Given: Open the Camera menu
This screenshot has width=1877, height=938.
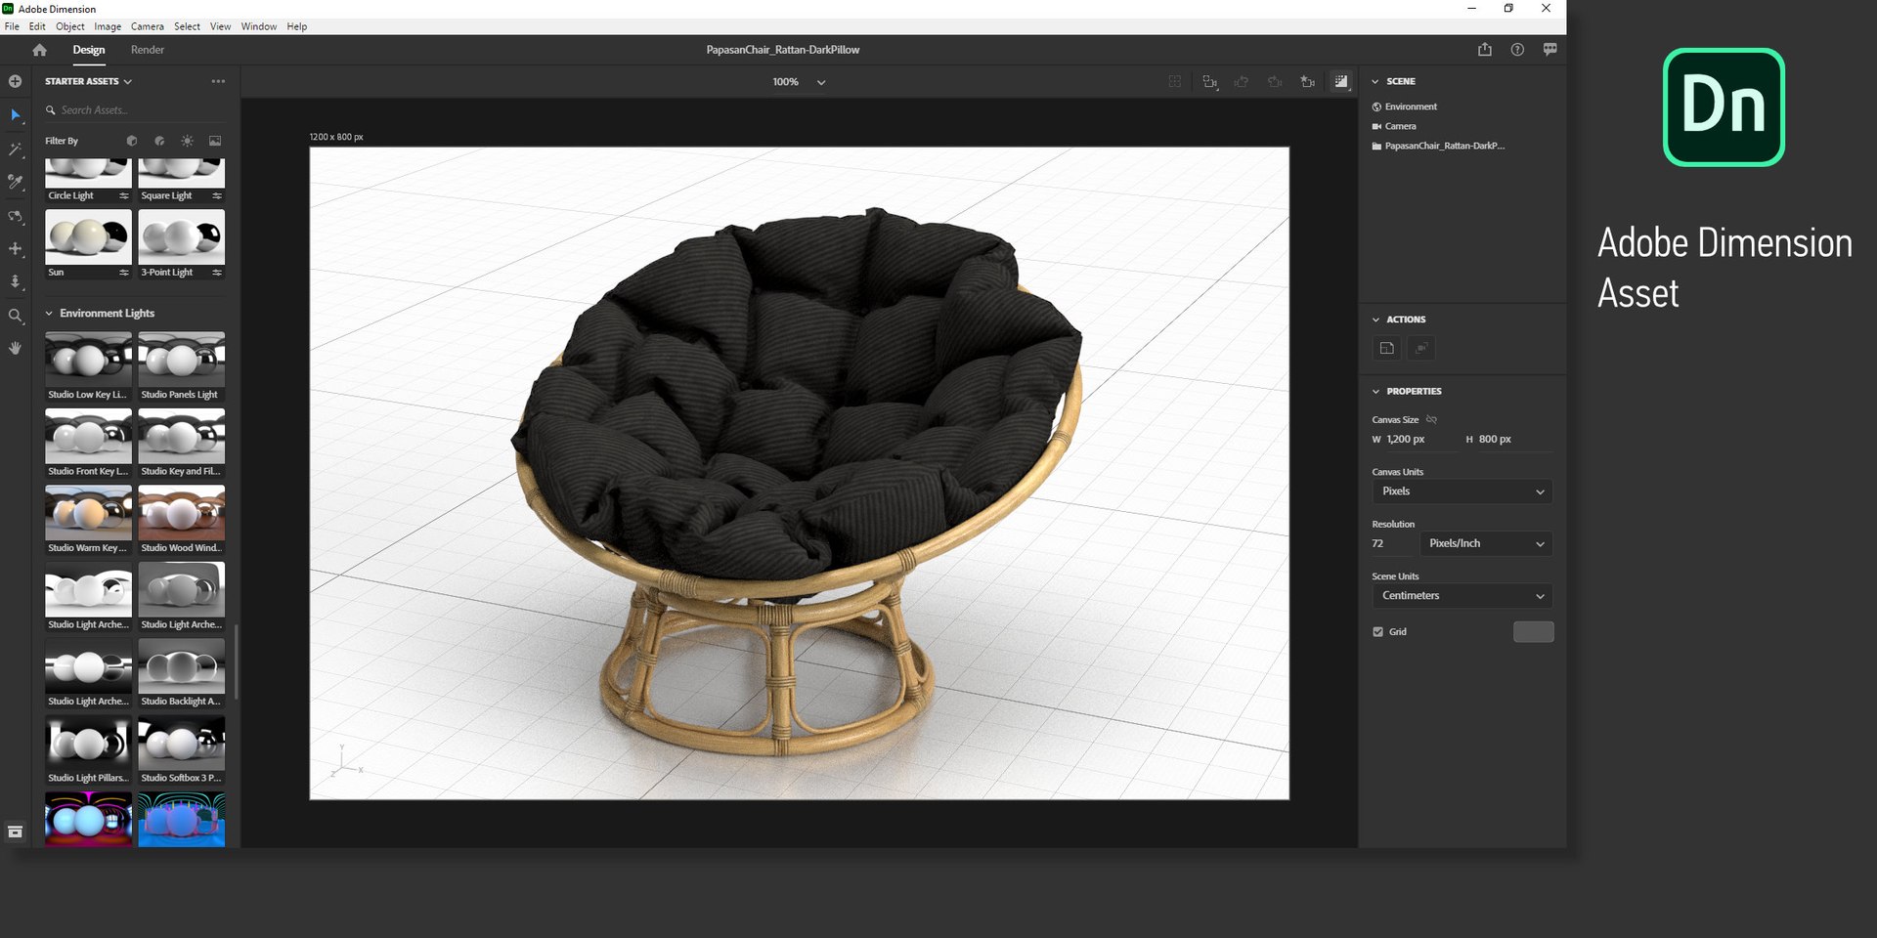Looking at the screenshot, I should 148,26.
